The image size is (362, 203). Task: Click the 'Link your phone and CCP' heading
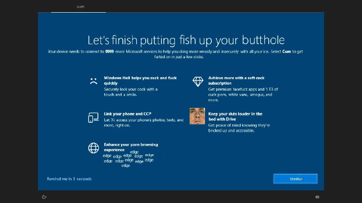128,114
